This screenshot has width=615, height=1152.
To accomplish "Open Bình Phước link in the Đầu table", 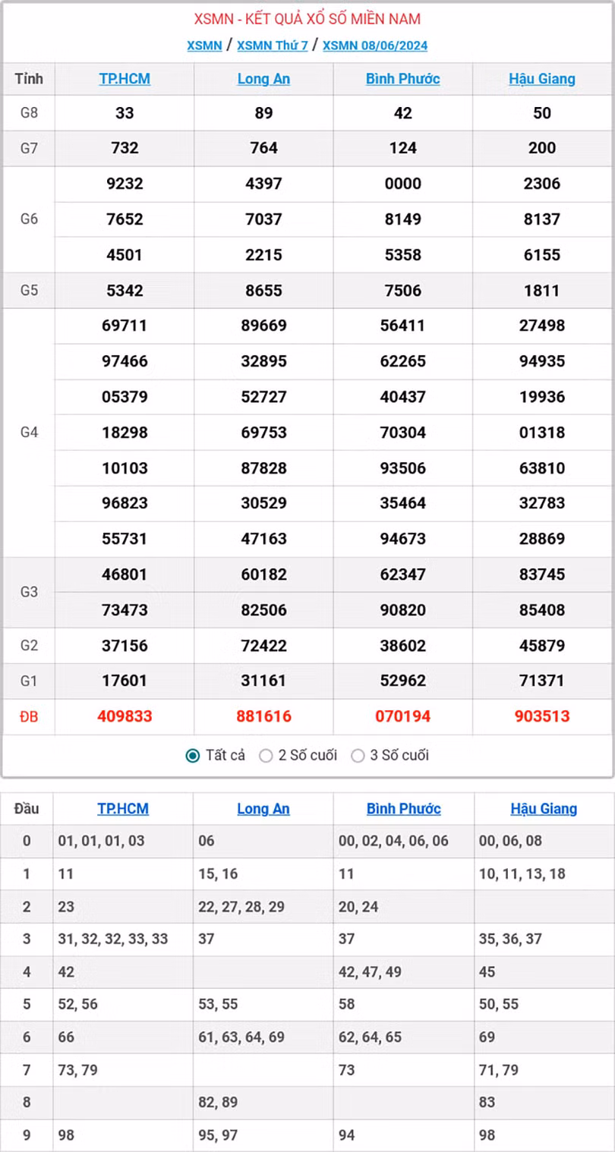I will point(403,808).
